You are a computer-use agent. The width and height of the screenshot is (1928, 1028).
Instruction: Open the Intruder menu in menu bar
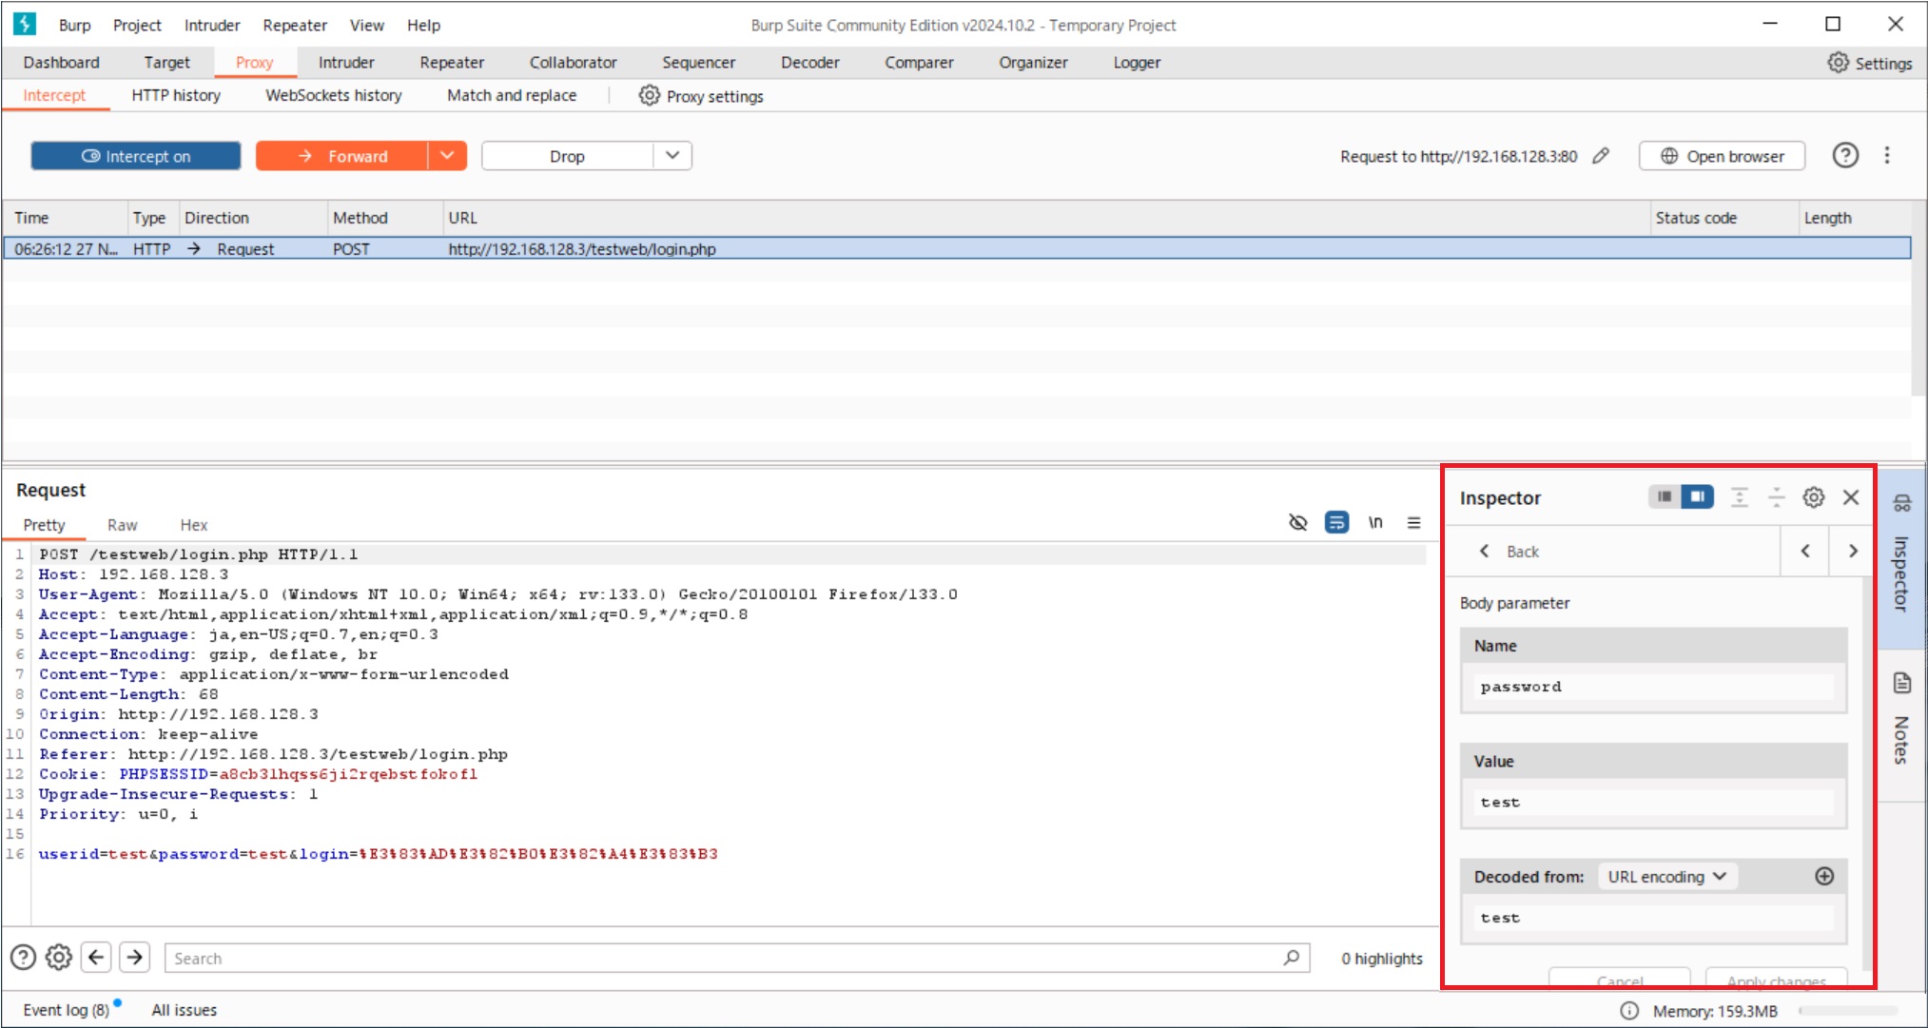(212, 25)
